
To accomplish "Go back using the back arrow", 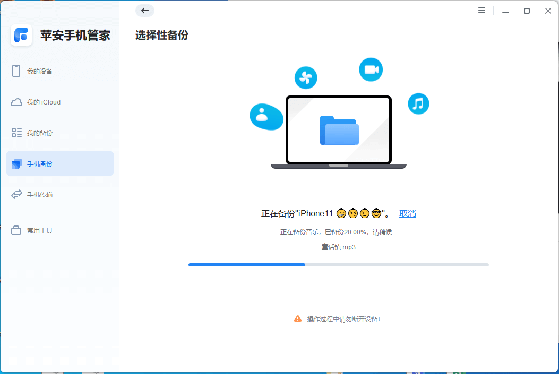I will [x=144, y=11].
